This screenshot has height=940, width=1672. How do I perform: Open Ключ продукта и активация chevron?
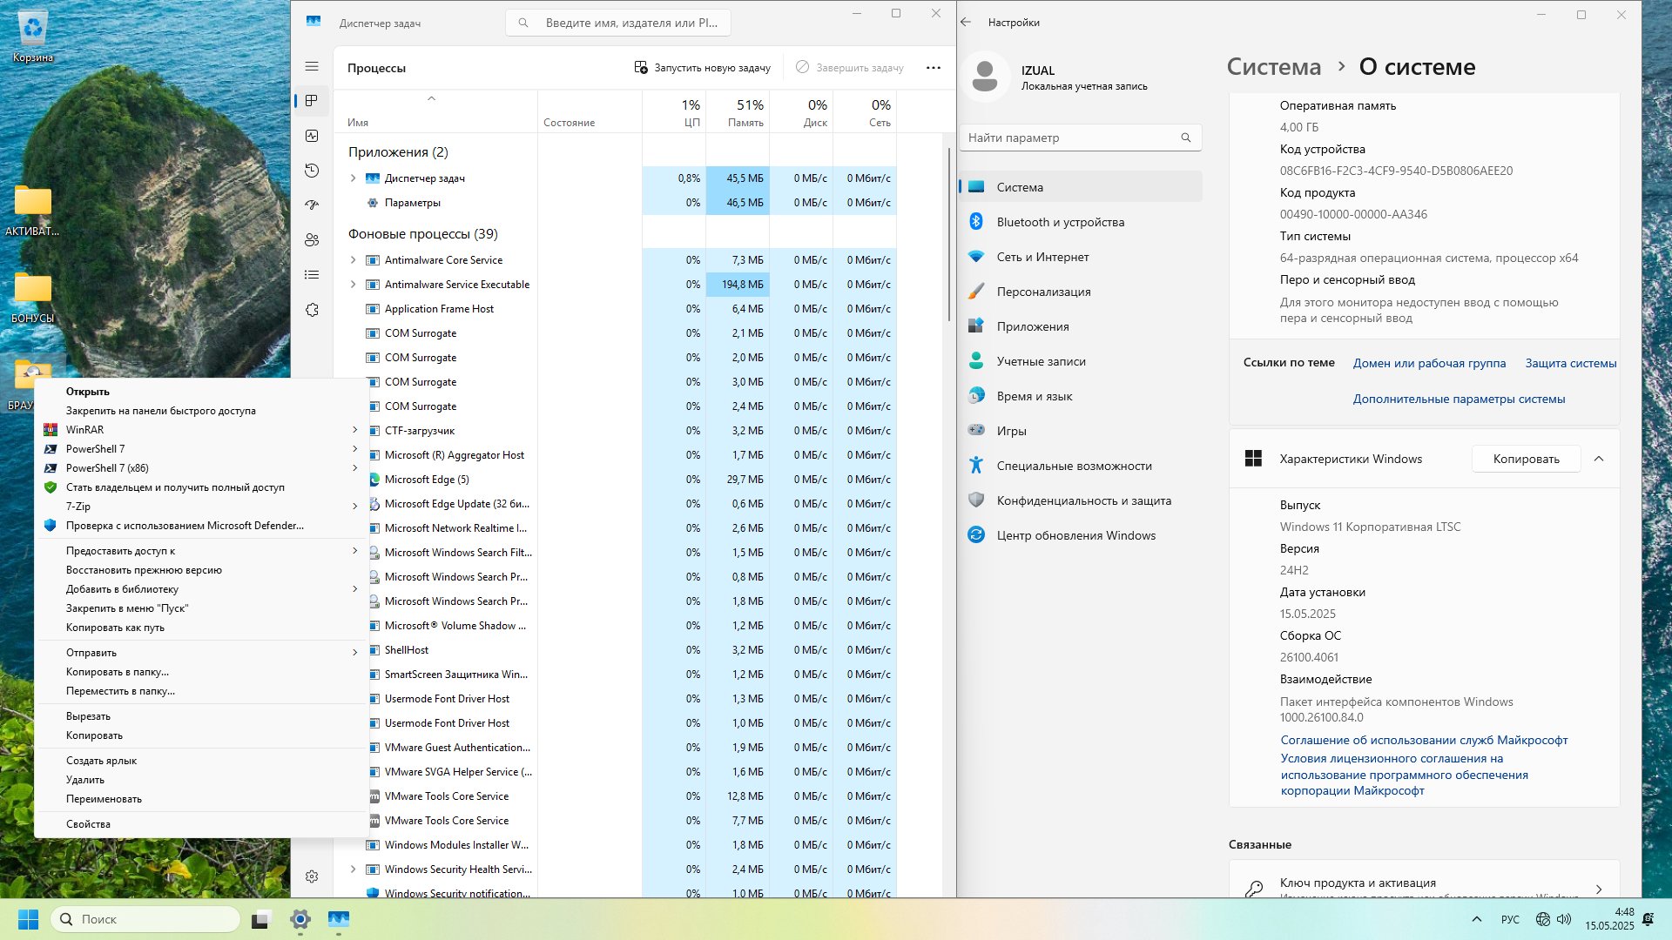pos(1599,889)
